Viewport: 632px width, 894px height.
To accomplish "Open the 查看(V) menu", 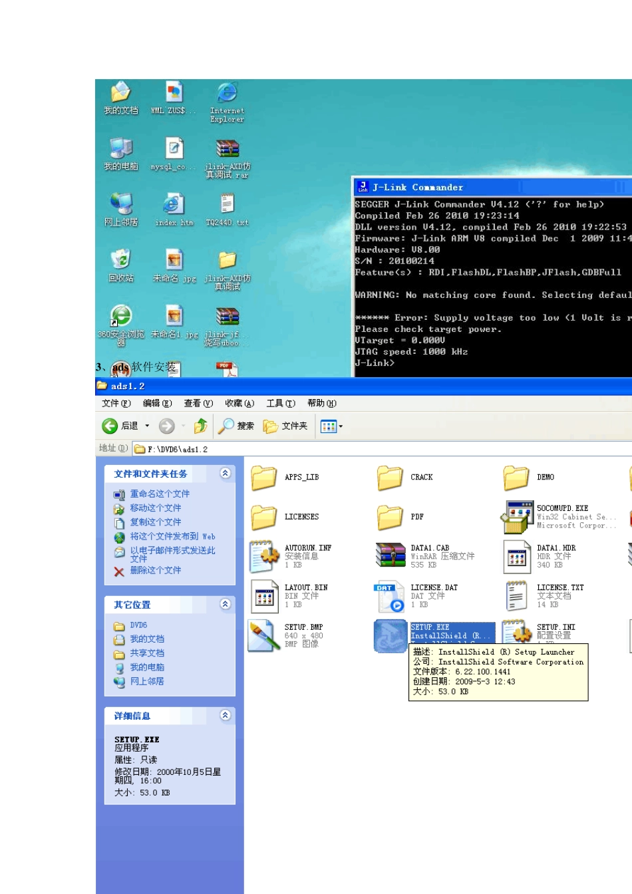I will coord(198,403).
